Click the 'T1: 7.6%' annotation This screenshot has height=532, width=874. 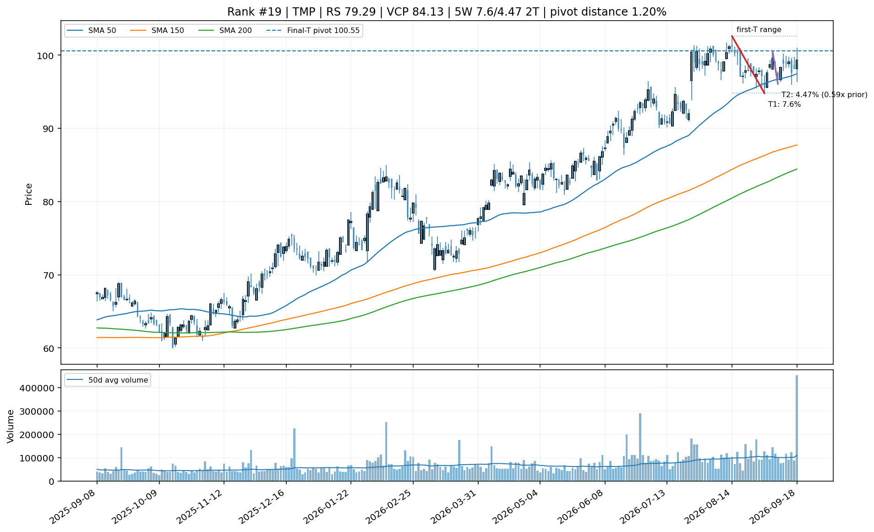(x=784, y=104)
